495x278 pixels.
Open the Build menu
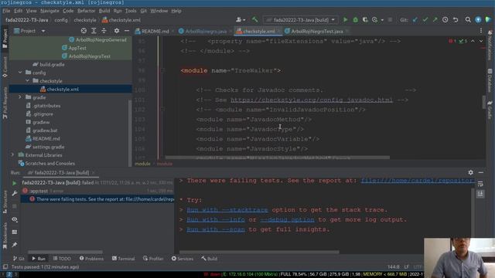click(104, 11)
